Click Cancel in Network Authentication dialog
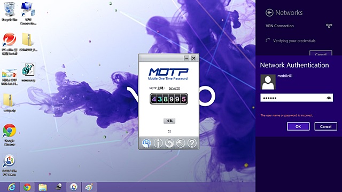Screen dimensions: 342x192 coord(325,126)
